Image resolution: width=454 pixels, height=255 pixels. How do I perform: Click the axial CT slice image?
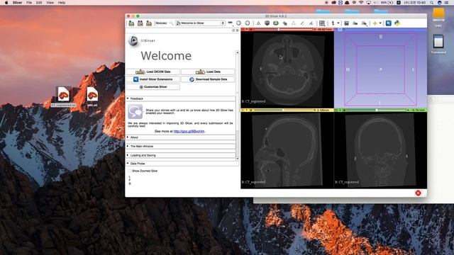287,69
